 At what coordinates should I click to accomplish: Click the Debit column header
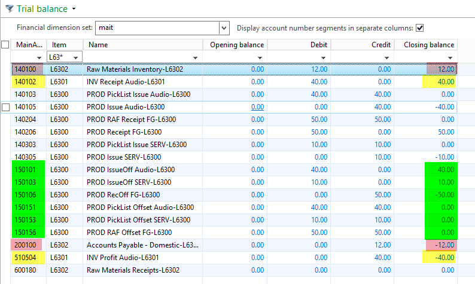pyautogui.click(x=318, y=45)
